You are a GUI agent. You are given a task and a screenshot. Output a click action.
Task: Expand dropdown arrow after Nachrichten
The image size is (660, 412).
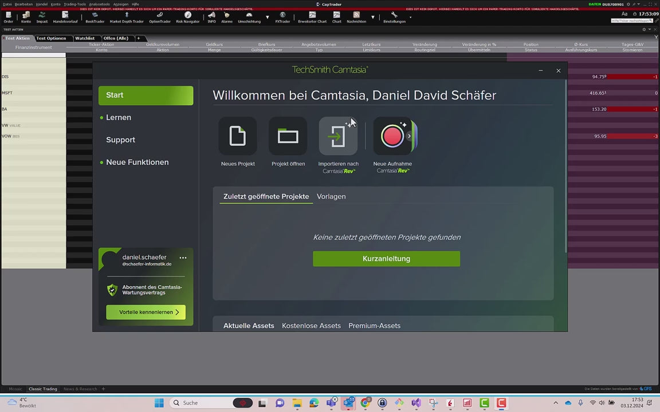pyautogui.click(x=372, y=17)
